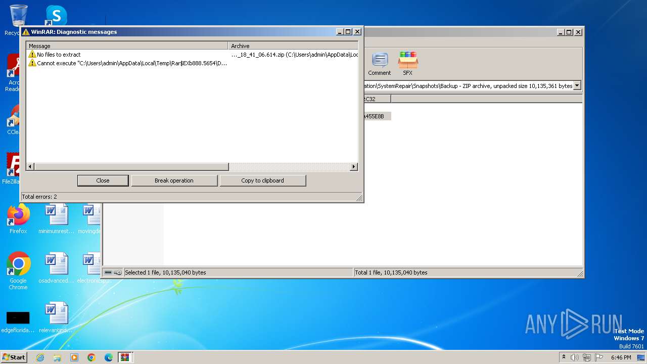This screenshot has height=364, width=647.
Task: Open the movingde Word document on the desktop
Action: pyautogui.click(x=90, y=218)
